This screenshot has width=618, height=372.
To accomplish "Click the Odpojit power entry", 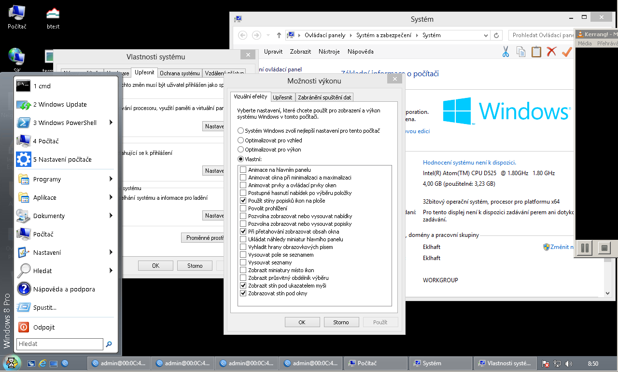I will pyautogui.click(x=67, y=327).
